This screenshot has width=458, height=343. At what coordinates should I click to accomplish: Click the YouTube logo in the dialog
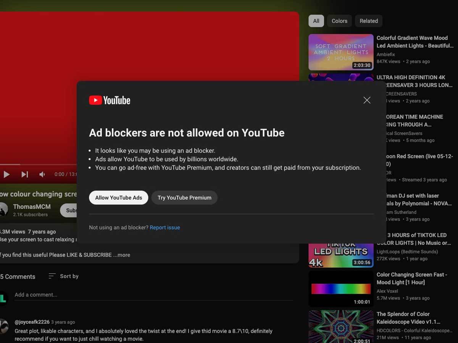(110, 100)
